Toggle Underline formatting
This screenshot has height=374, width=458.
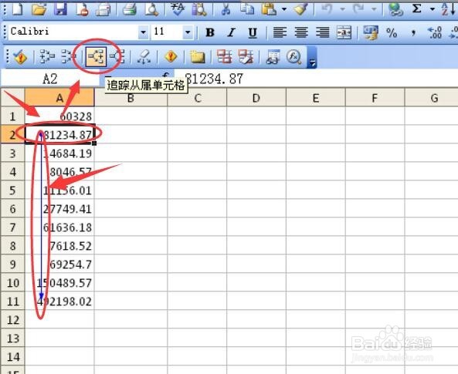(253, 32)
